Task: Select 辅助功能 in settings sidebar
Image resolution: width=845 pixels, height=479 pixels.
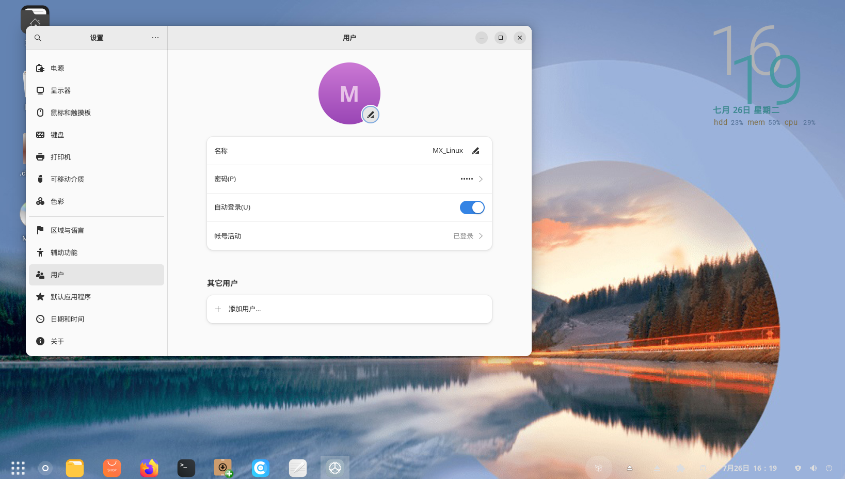Action: click(x=97, y=252)
